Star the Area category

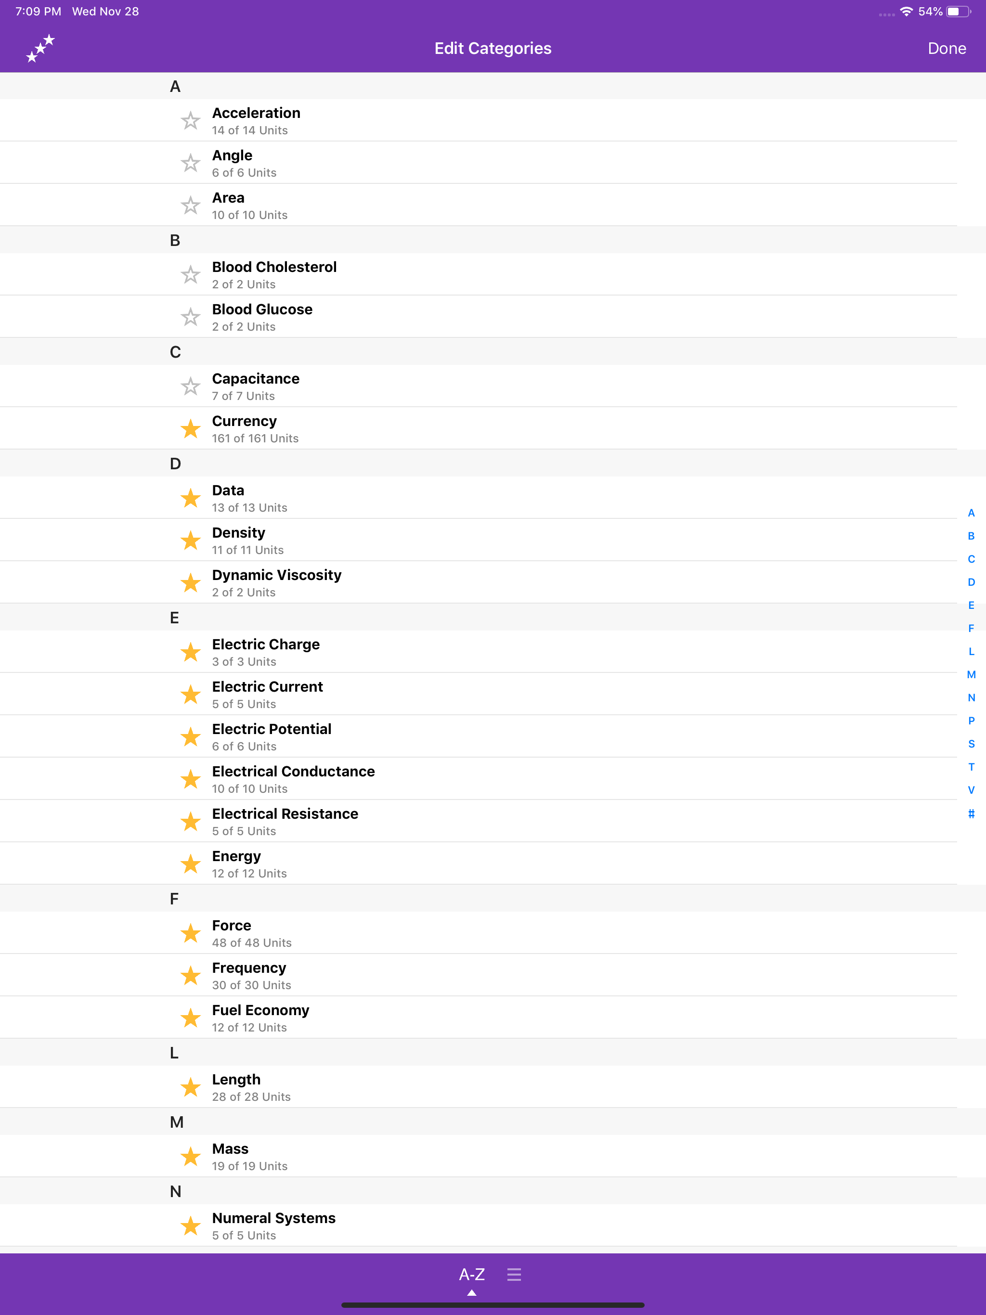[x=190, y=205]
